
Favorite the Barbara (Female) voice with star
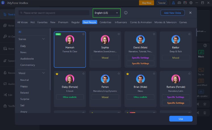click(x=189, y=73)
